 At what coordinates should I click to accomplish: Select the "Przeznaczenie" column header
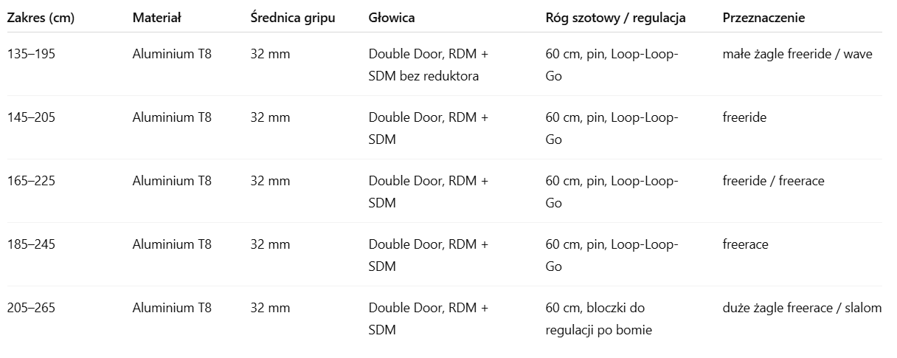tap(763, 18)
